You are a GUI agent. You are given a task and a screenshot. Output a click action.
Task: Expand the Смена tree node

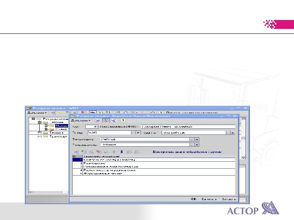[46, 129]
